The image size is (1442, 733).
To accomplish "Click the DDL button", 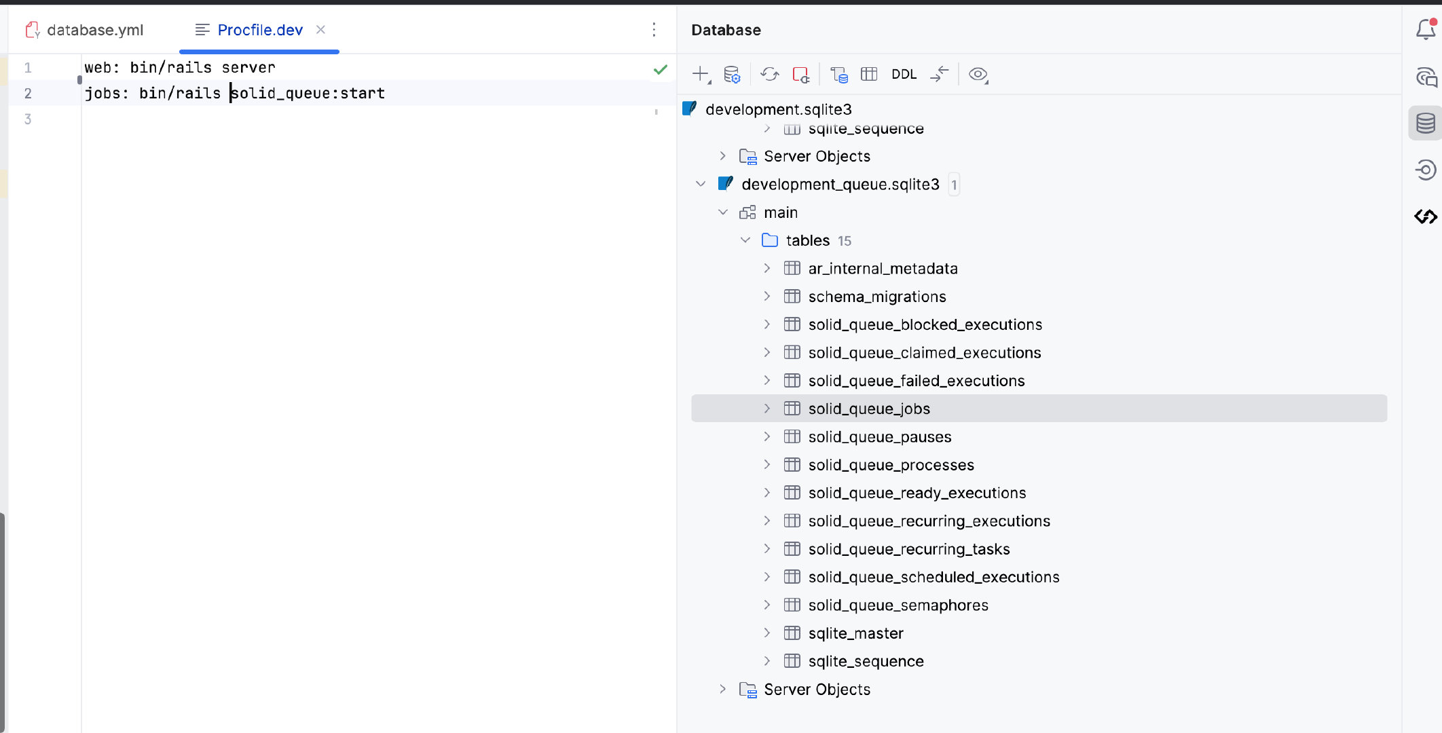I will coord(904,74).
